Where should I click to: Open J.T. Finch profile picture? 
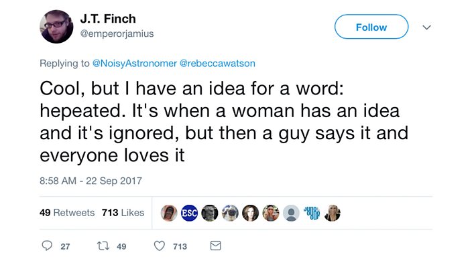56,27
